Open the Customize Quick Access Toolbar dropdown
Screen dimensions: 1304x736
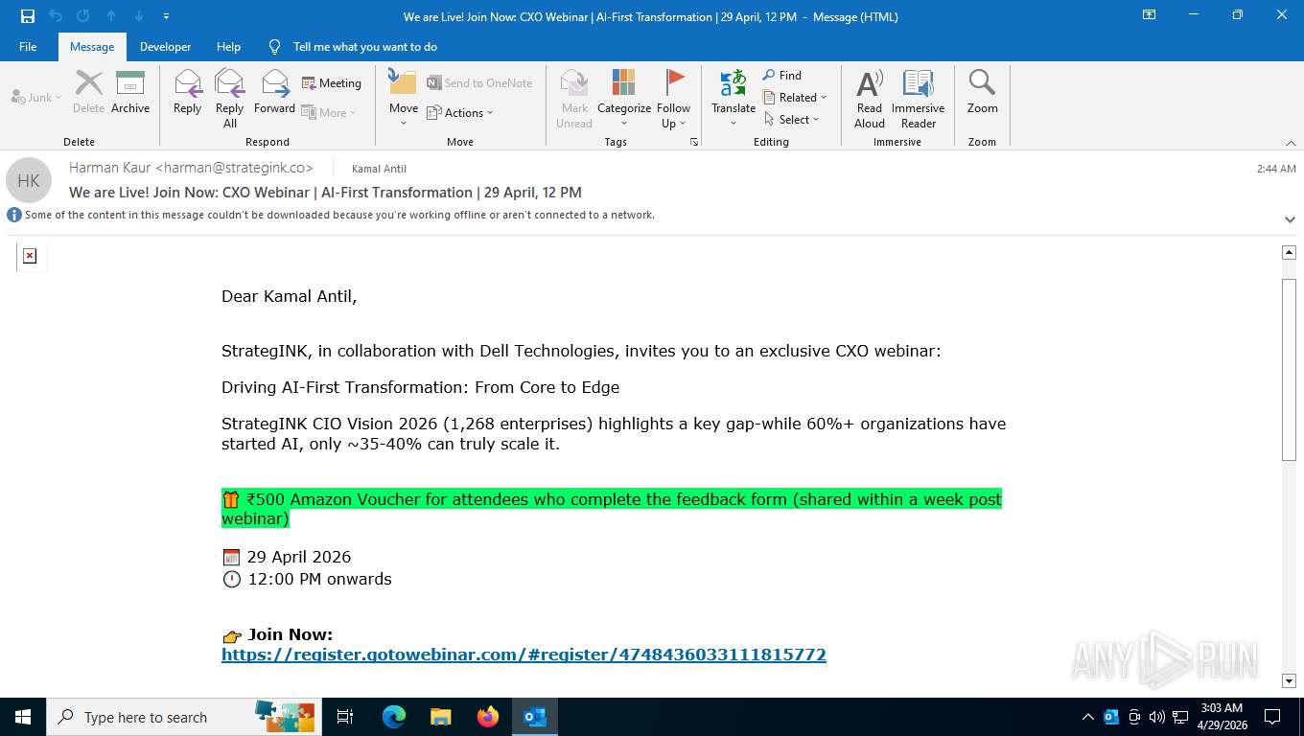pyautogui.click(x=167, y=16)
